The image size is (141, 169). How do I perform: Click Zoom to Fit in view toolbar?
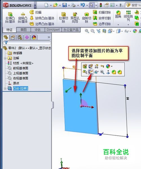(x=87, y=31)
